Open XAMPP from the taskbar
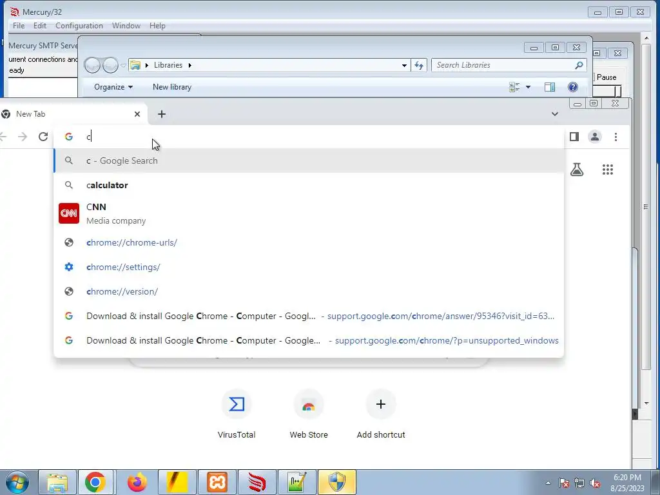660x495 pixels. (217, 482)
